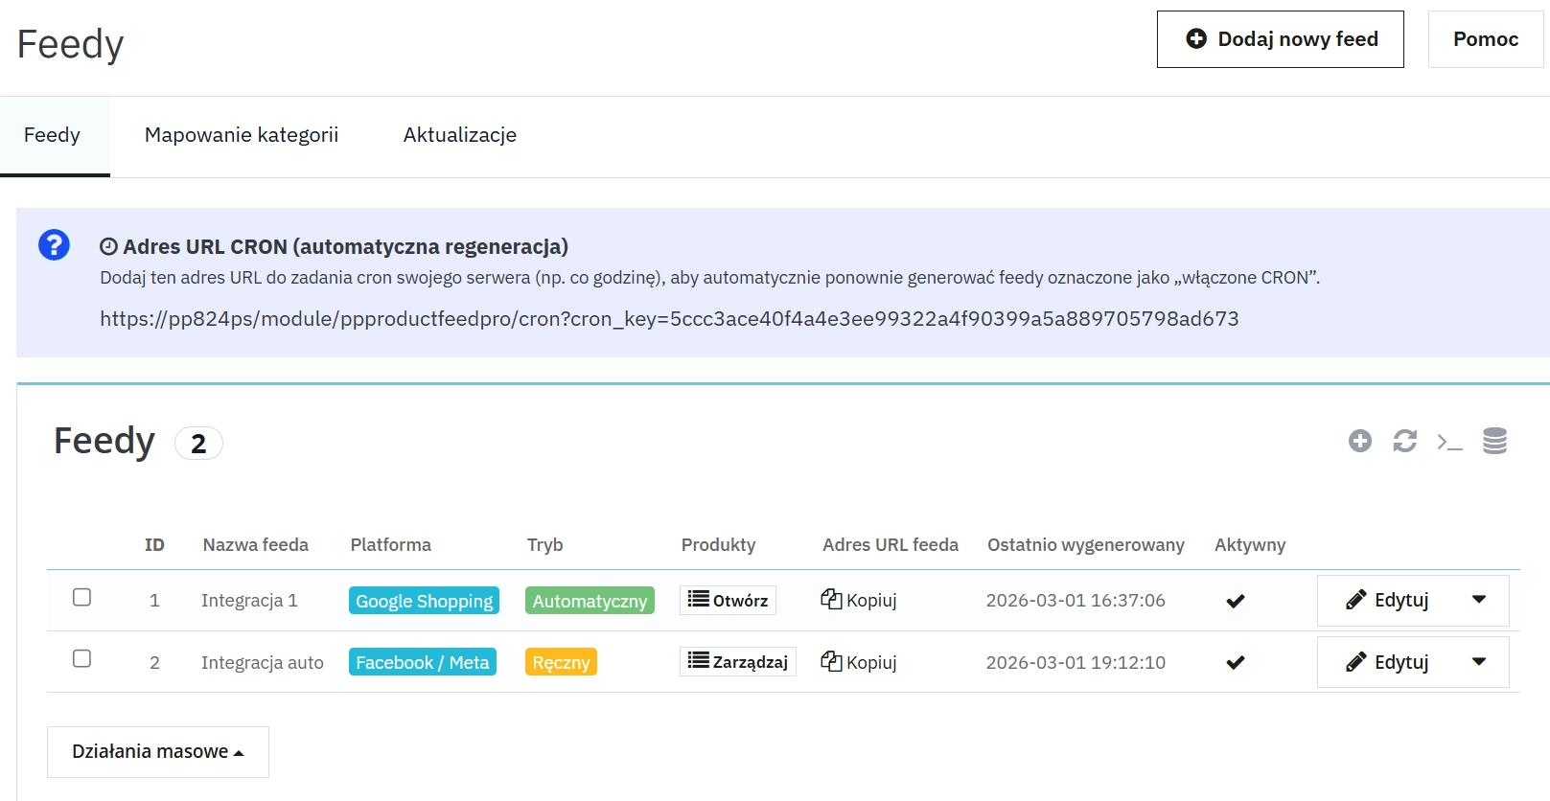Expand the dropdown arrow next to Edytuj for Integracja 1
This screenshot has width=1550, height=801.
pyautogui.click(x=1479, y=600)
